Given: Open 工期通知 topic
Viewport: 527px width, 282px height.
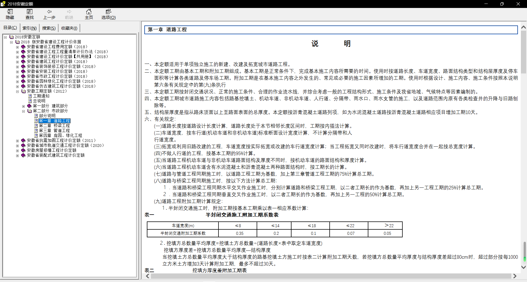Looking at the screenshot, I should [x=41, y=96].
